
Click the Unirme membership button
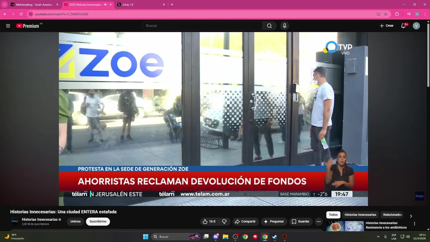(75, 221)
